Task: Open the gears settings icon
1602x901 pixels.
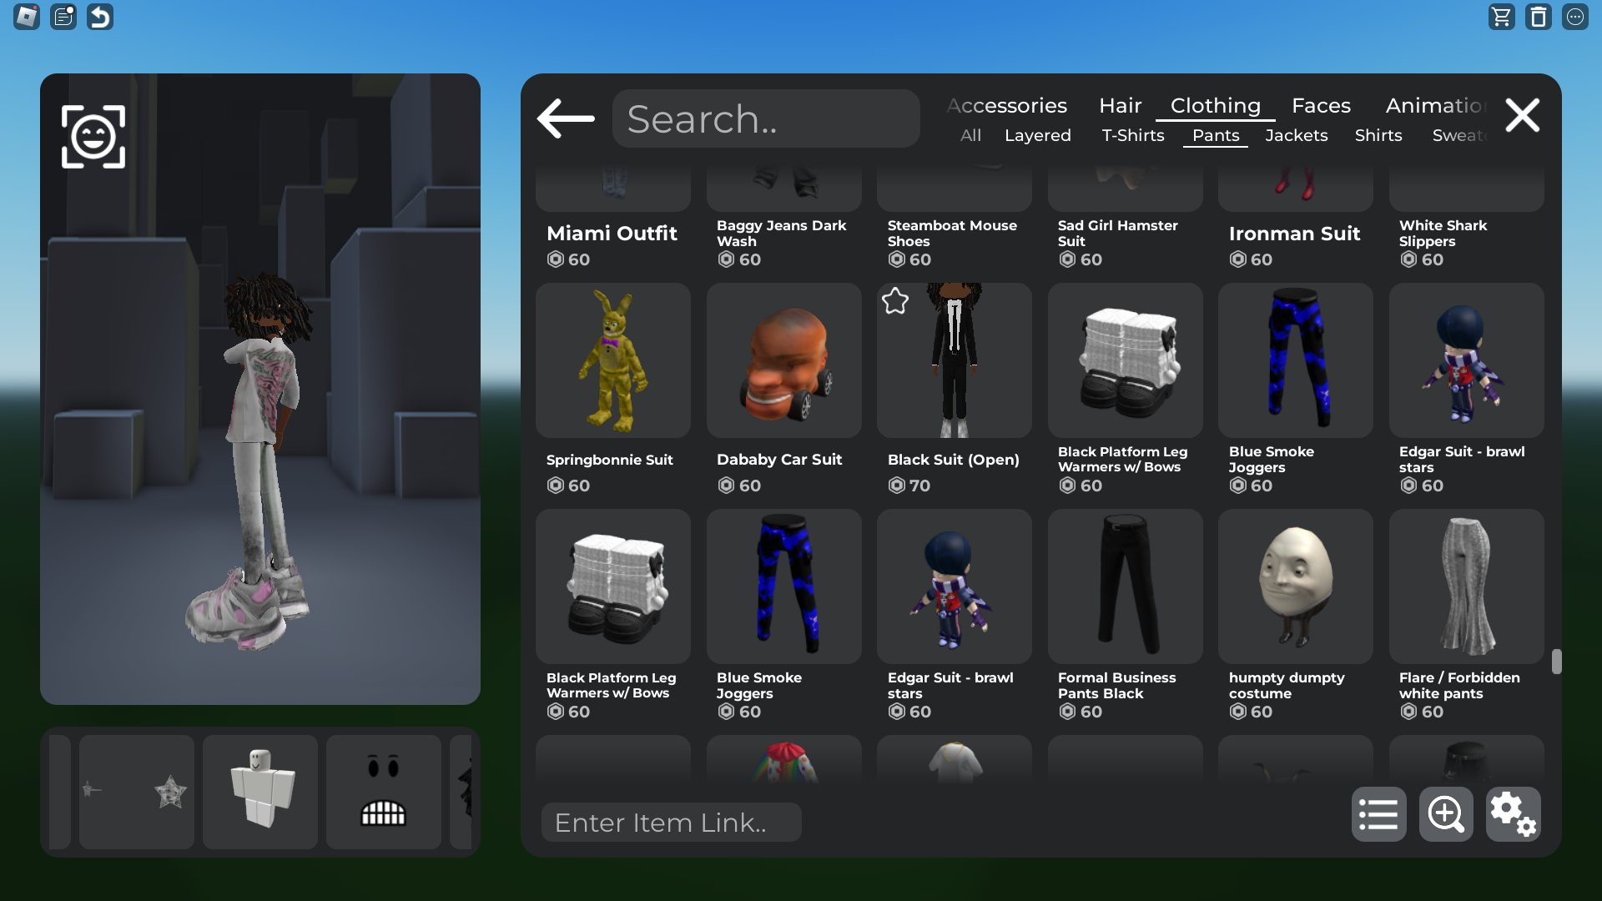Action: pos(1513,814)
